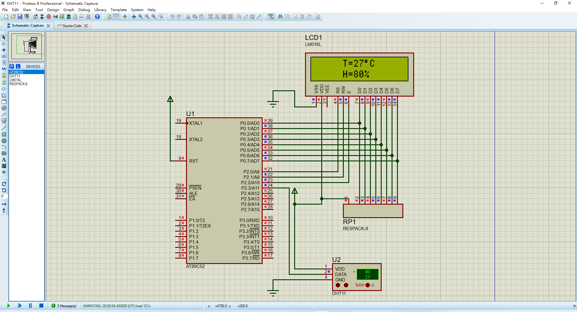Open the Debug menu

coord(84,10)
